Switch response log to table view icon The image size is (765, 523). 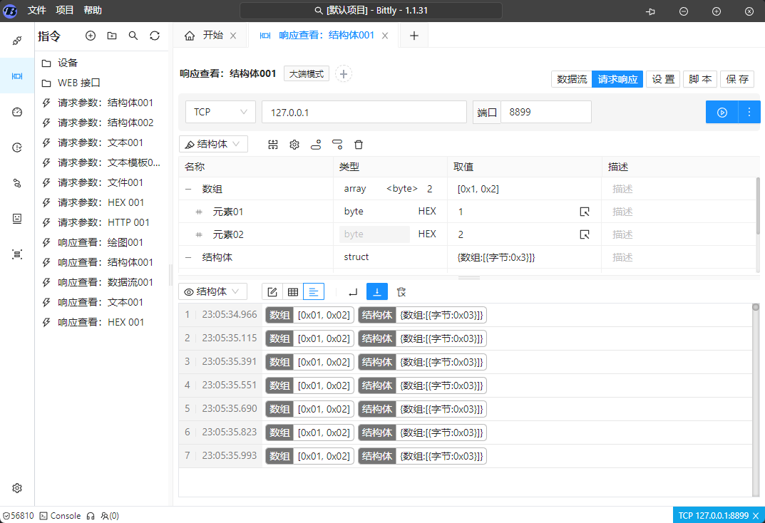292,291
